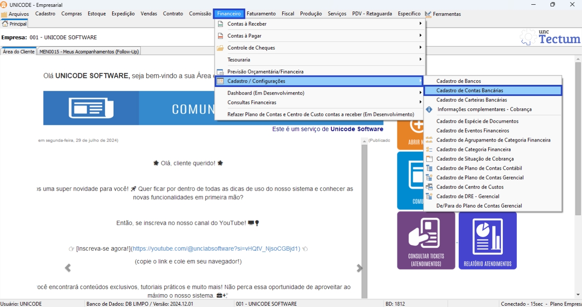
Task: Open Relatório Atendimentos tile
Action: (x=487, y=240)
